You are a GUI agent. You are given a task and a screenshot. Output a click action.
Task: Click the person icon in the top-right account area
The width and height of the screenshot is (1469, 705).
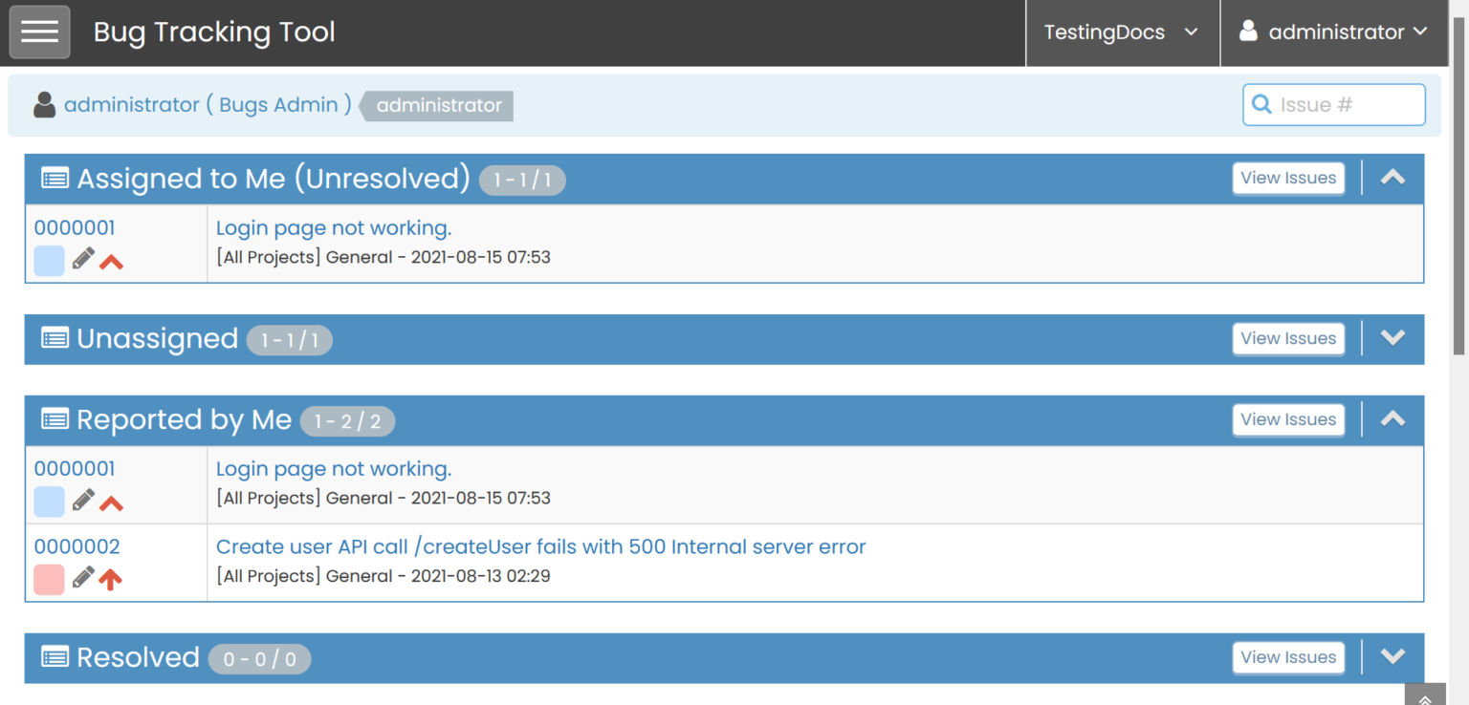pos(1248,31)
